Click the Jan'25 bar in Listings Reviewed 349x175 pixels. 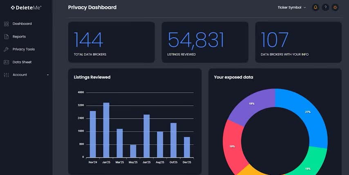click(x=106, y=130)
